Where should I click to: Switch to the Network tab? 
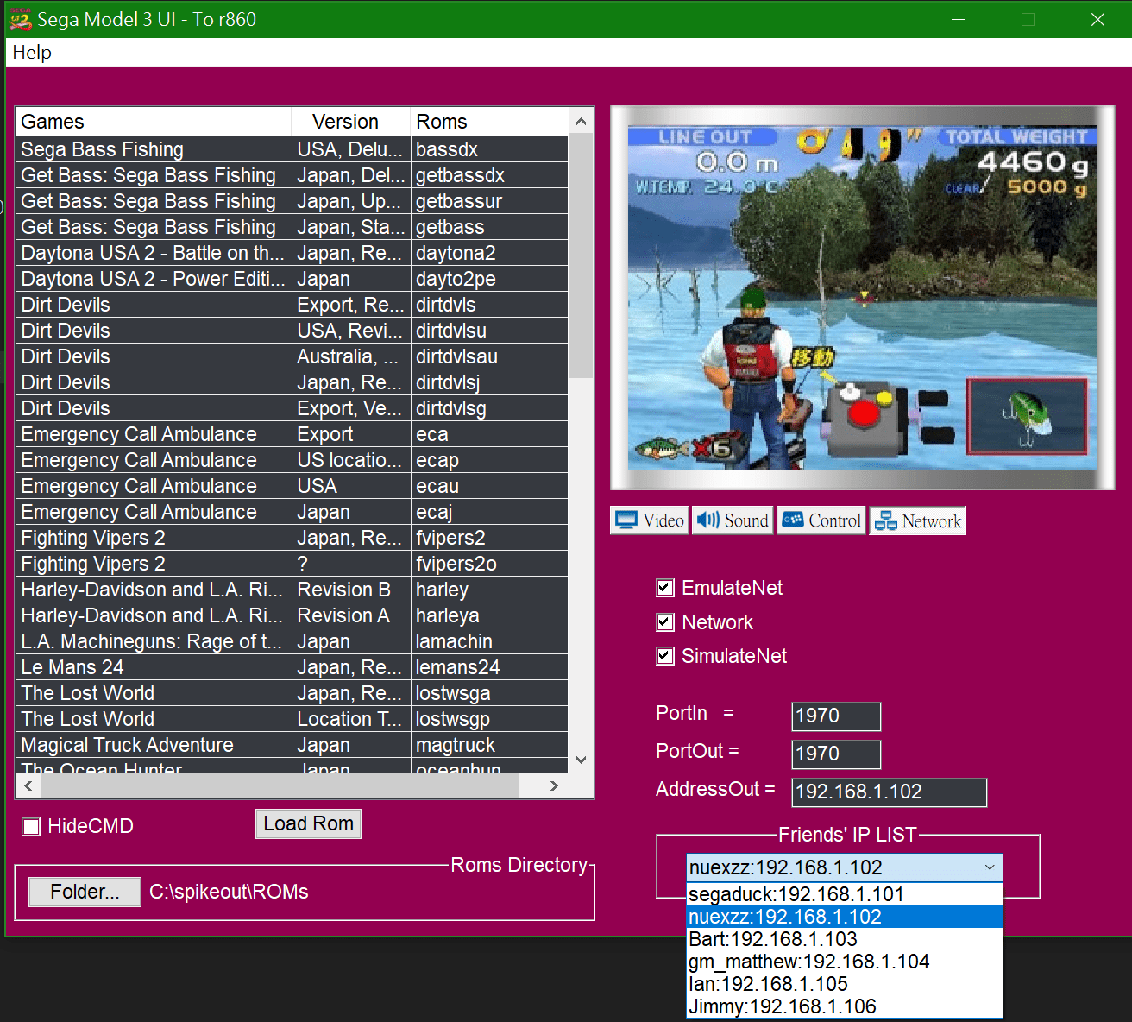click(917, 520)
